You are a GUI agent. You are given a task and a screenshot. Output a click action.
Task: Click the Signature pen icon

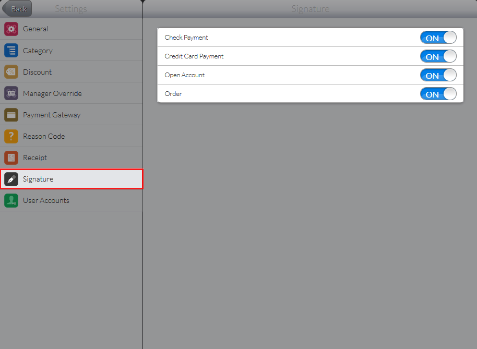[x=11, y=179]
